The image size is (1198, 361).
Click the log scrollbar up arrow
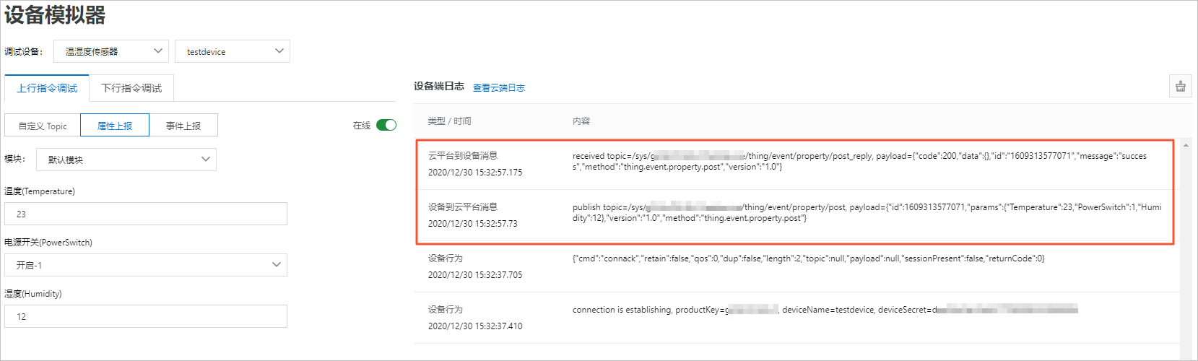[x=1186, y=145]
